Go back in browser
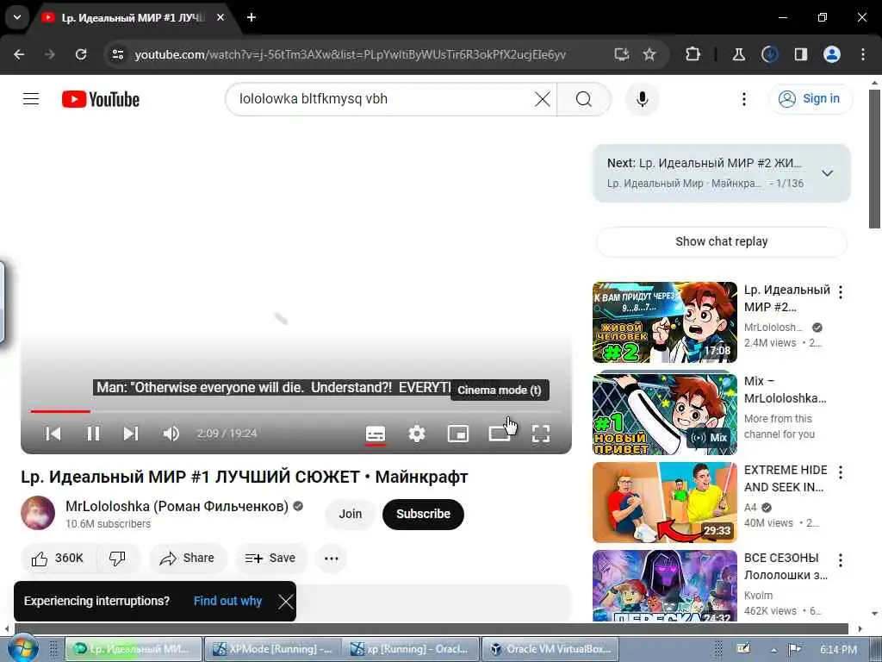This screenshot has height=662, width=882. [19, 54]
